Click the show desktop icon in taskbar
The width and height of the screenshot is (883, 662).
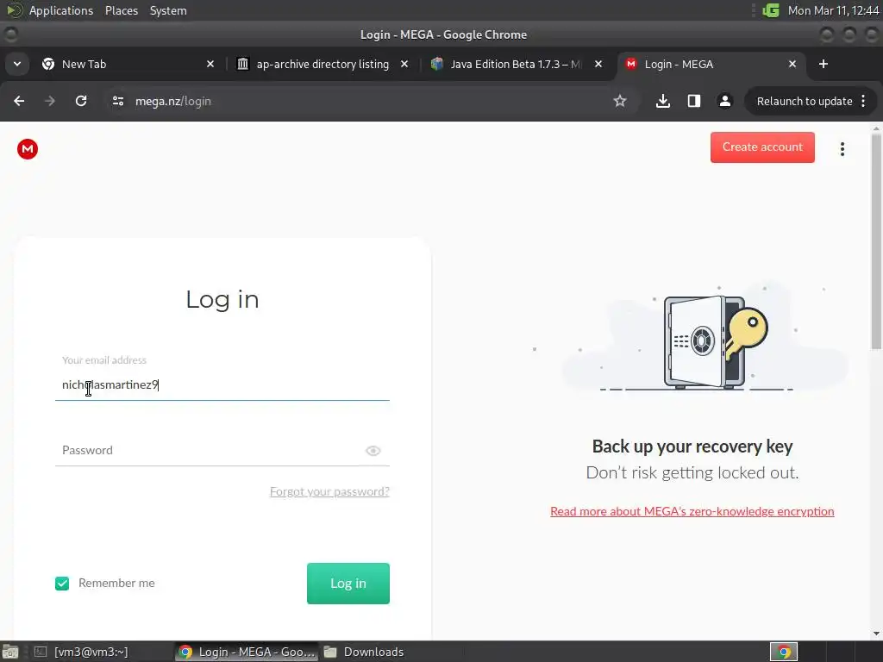[10, 652]
